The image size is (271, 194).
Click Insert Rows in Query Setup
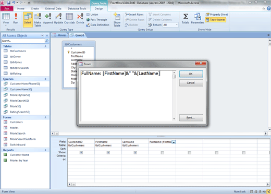[x=134, y=15]
